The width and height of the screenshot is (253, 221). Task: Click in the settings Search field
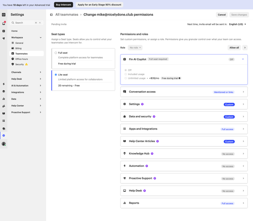tap(26, 23)
